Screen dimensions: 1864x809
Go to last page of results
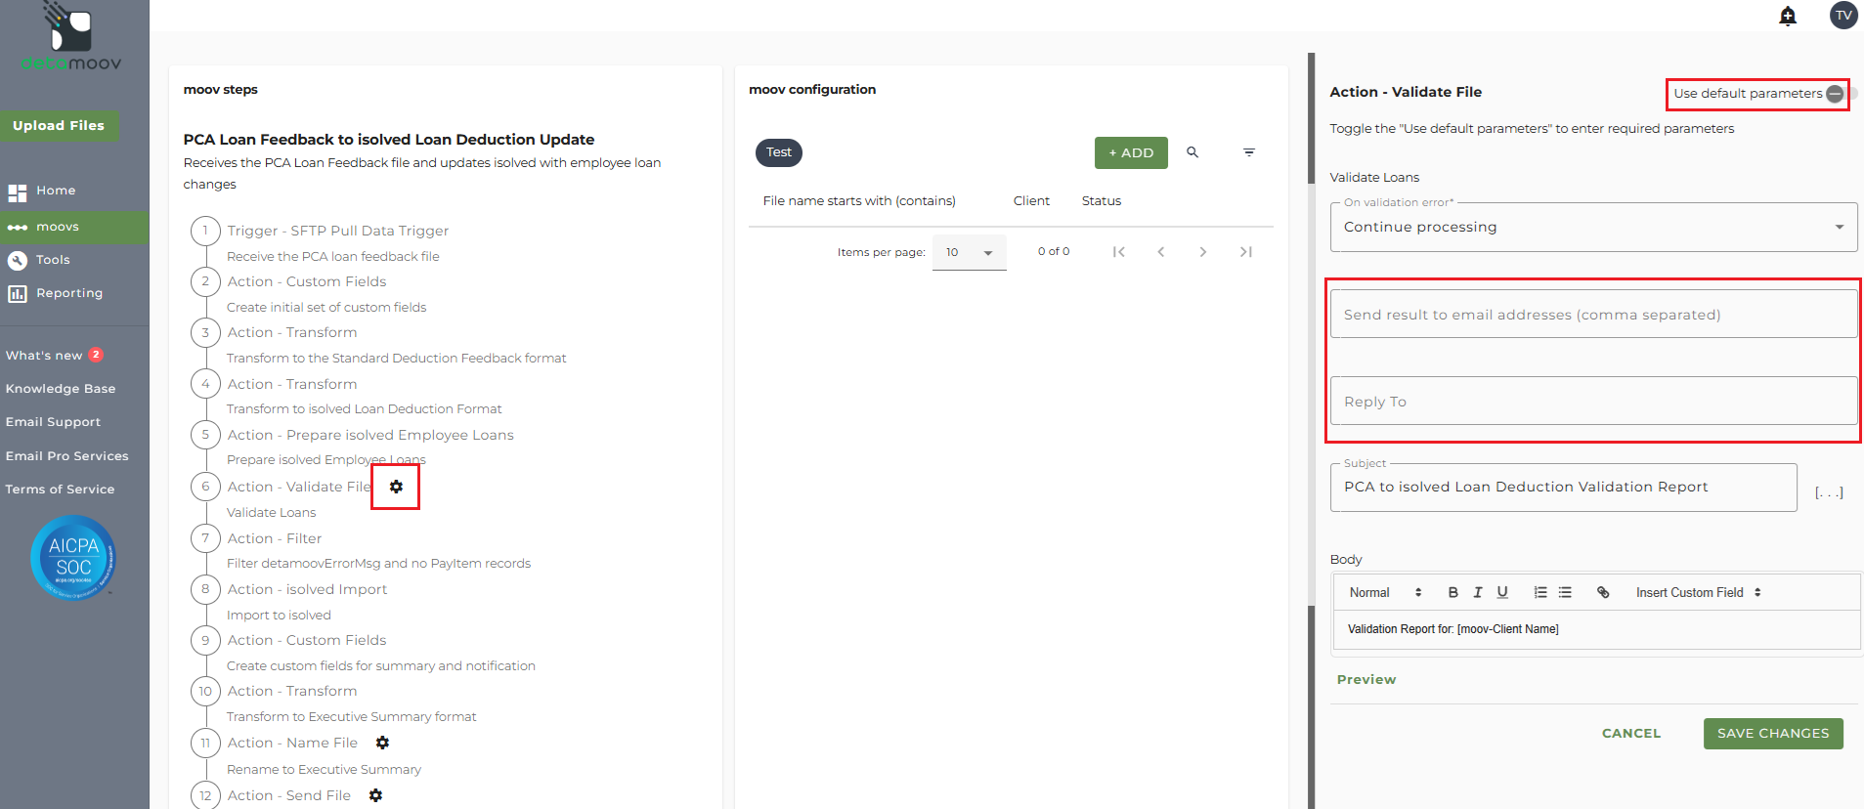[1245, 252]
